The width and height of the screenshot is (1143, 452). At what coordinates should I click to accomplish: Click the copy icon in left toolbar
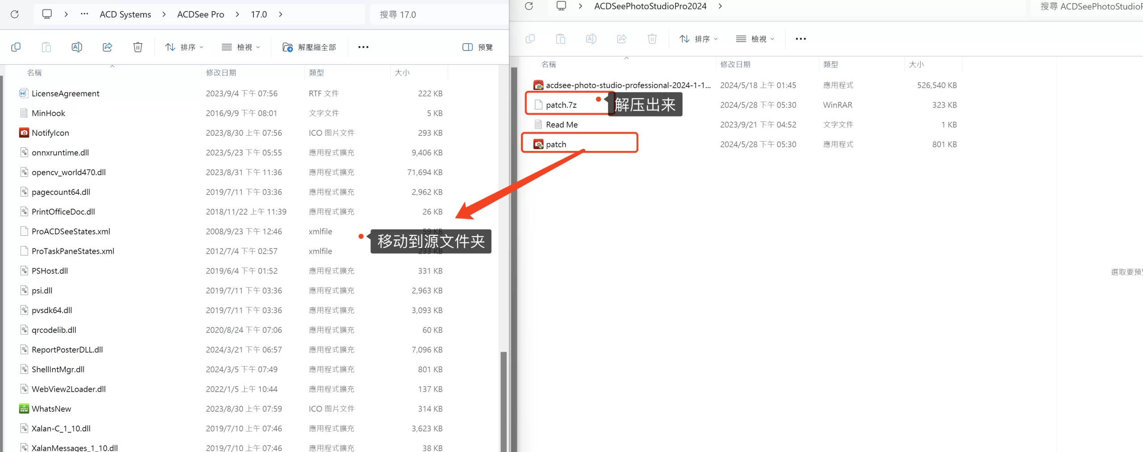tap(16, 47)
